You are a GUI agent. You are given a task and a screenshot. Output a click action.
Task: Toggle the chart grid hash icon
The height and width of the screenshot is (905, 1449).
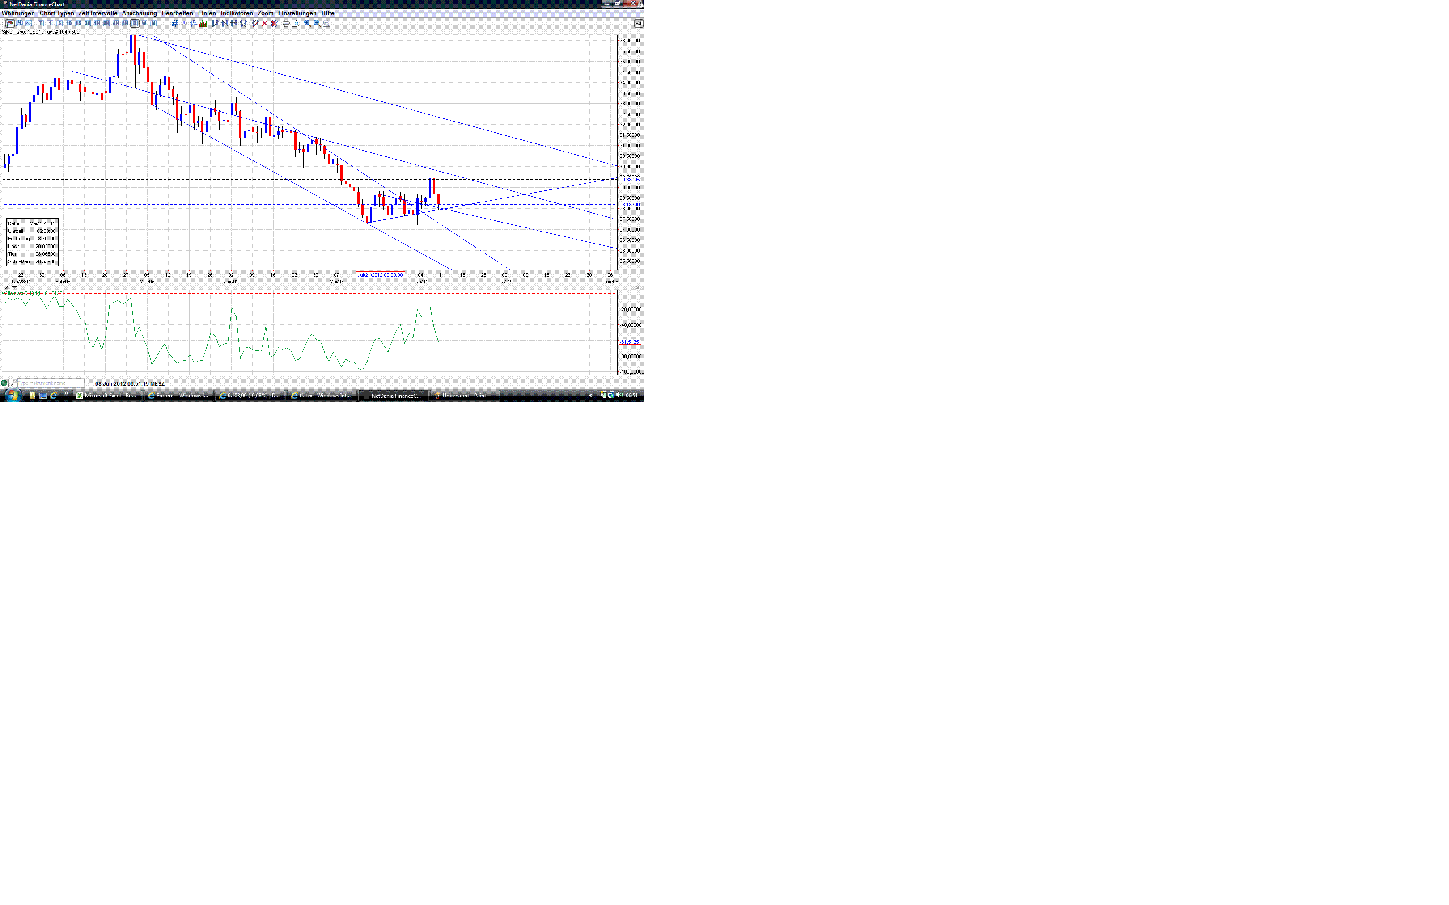coord(175,23)
